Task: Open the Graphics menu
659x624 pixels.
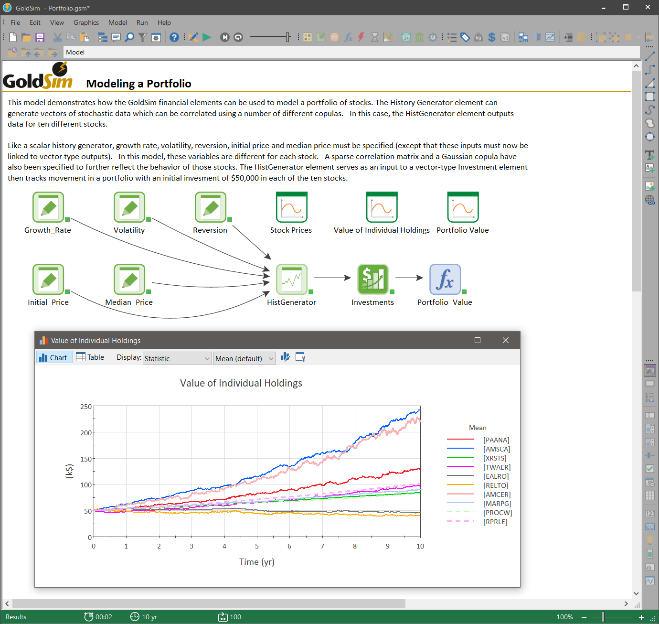Action: [x=86, y=22]
